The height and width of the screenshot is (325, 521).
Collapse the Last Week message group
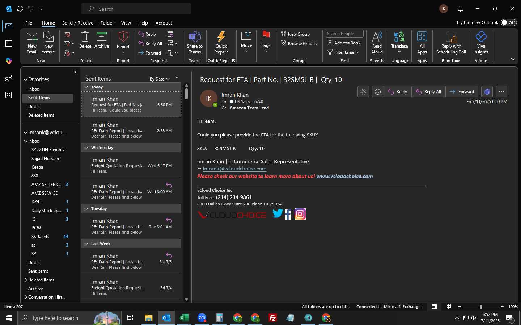coord(86,244)
